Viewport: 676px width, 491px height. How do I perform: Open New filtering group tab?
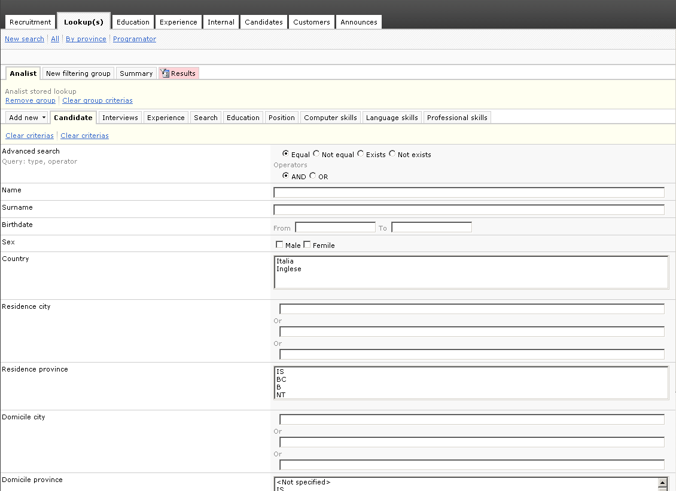tap(78, 73)
